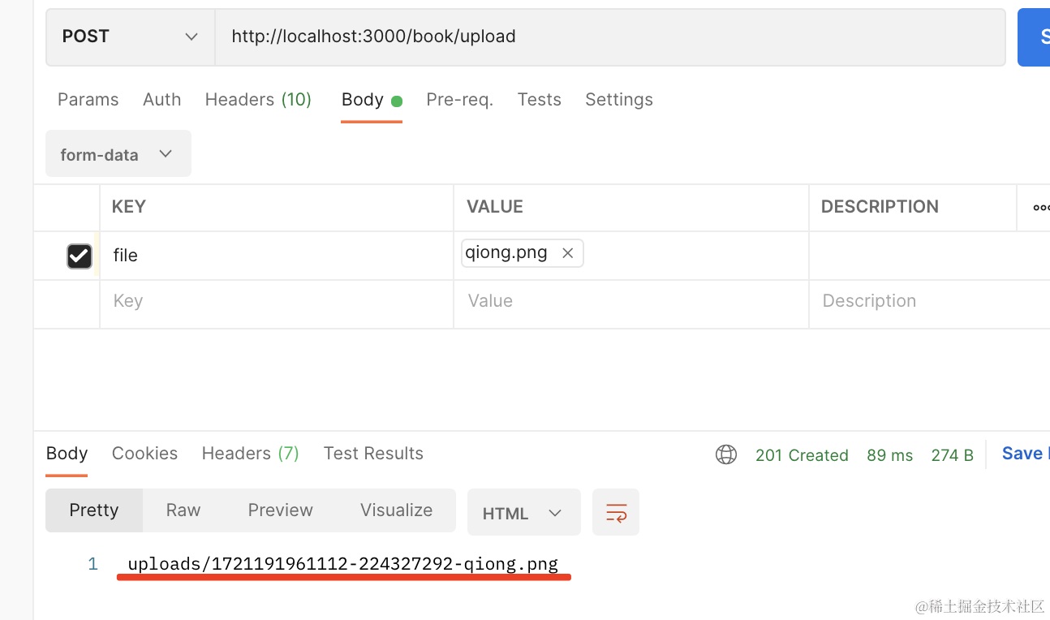Screen dimensions: 1050x620
Task: Uncheck the file row checkbox
Action: pos(79,256)
